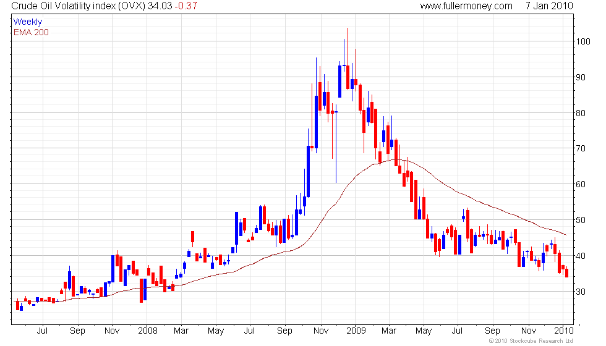The height and width of the screenshot is (346, 606).
Task: Click the '90' y-axis label
Action: (581, 77)
